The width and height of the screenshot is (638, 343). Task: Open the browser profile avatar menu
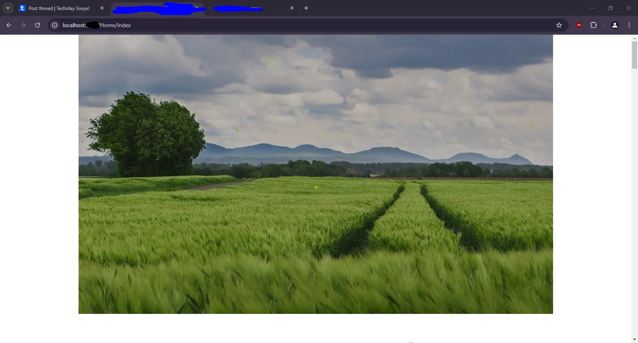pyautogui.click(x=615, y=25)
